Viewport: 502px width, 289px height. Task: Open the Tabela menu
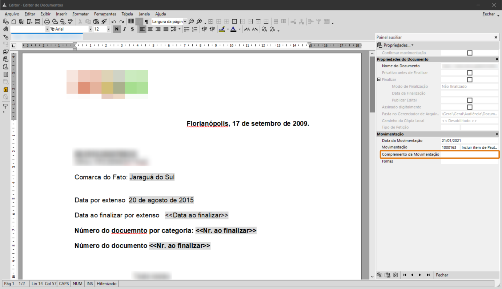[127, 14]
